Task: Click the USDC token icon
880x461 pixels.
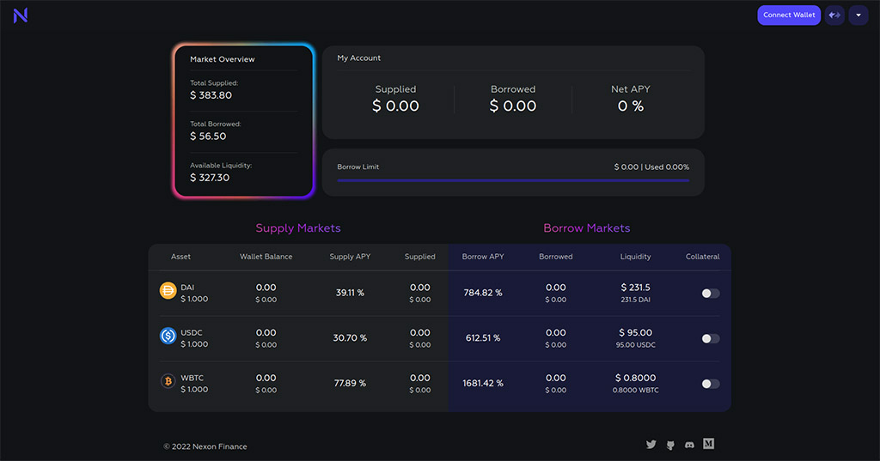Action: (168, 336)
